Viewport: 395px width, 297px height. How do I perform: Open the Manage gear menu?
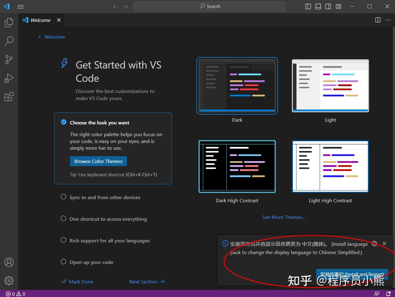click(x=9, y=281)
